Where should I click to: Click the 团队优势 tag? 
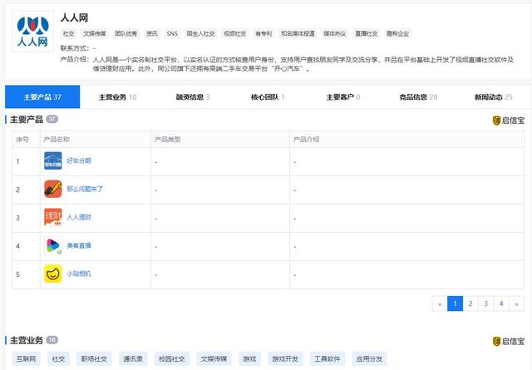[126, 33]
